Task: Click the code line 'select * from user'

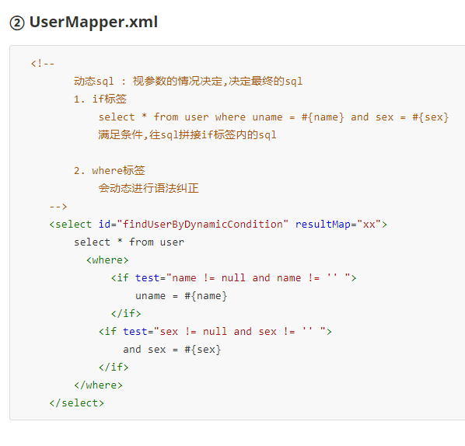Action: [129, 242]
